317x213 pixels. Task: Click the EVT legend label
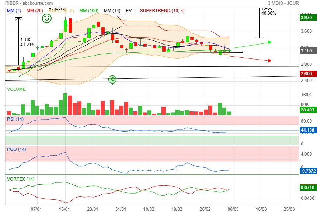pos(130,11)
